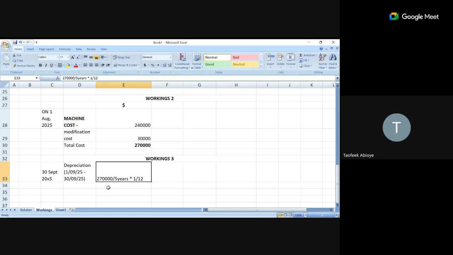
Task: Toggle bold formatting
Action: click(x=40, y=65)
